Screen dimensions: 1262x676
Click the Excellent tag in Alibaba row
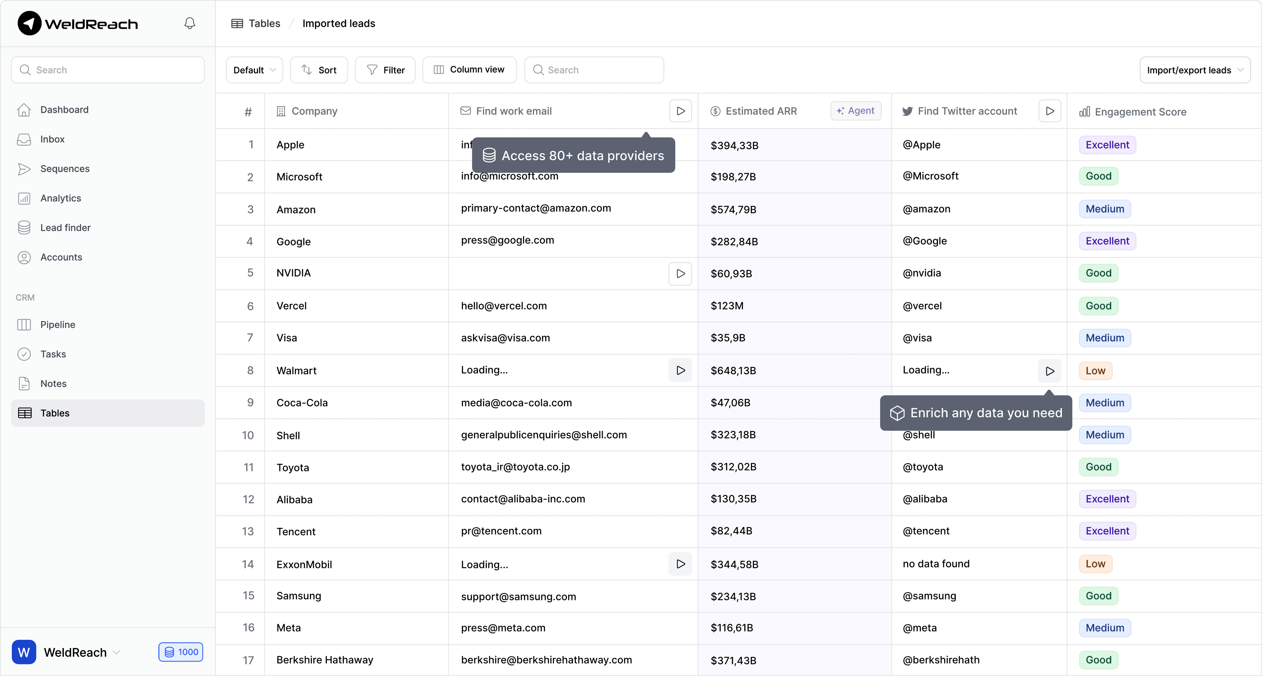click(x=1107, y=499)
